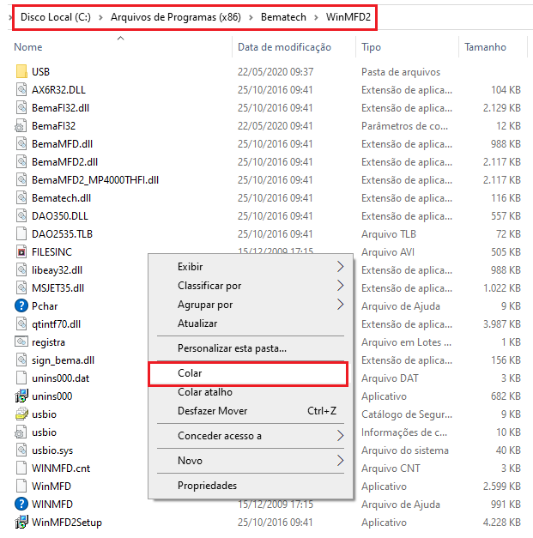Select the BemaMFD.dll file icon
Screen dimensions: 533x538
pos(21,144)
